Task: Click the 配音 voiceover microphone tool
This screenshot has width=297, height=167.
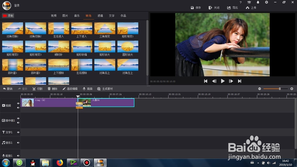Action: pos(88,89)
